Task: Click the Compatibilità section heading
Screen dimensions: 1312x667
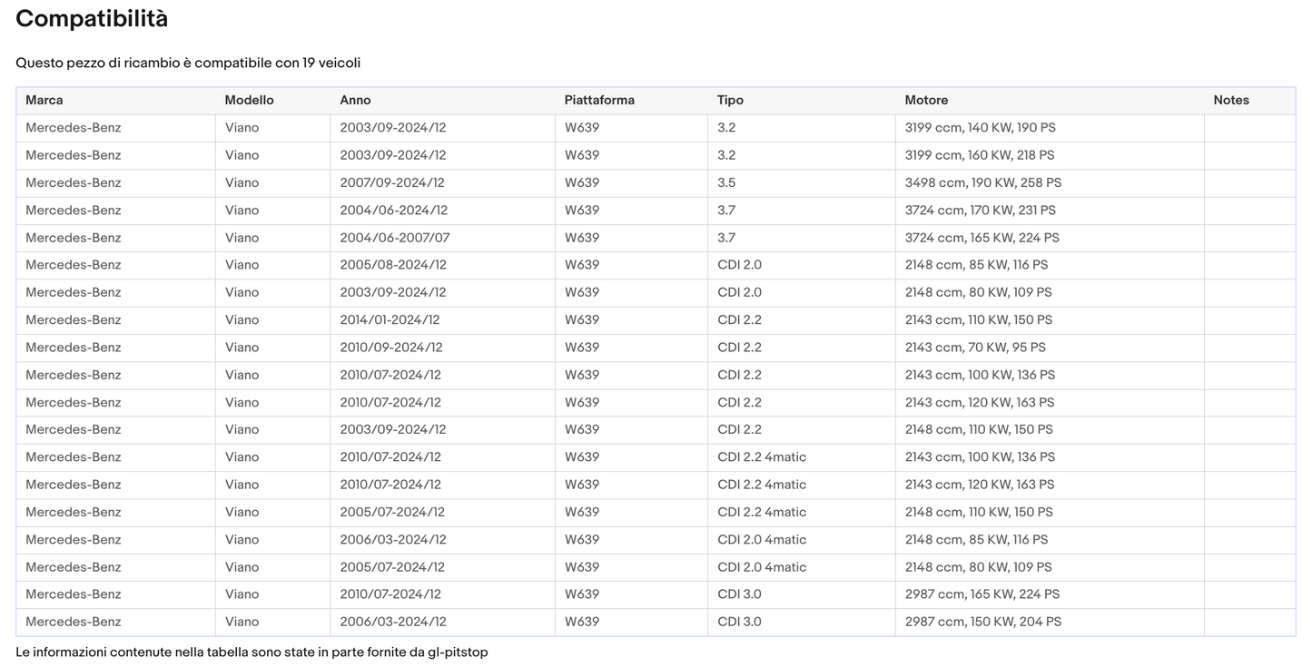Action: 92,19
